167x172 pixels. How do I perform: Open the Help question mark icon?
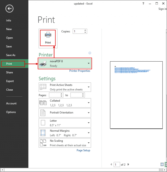pyautogui.click(x=143, y=4)
